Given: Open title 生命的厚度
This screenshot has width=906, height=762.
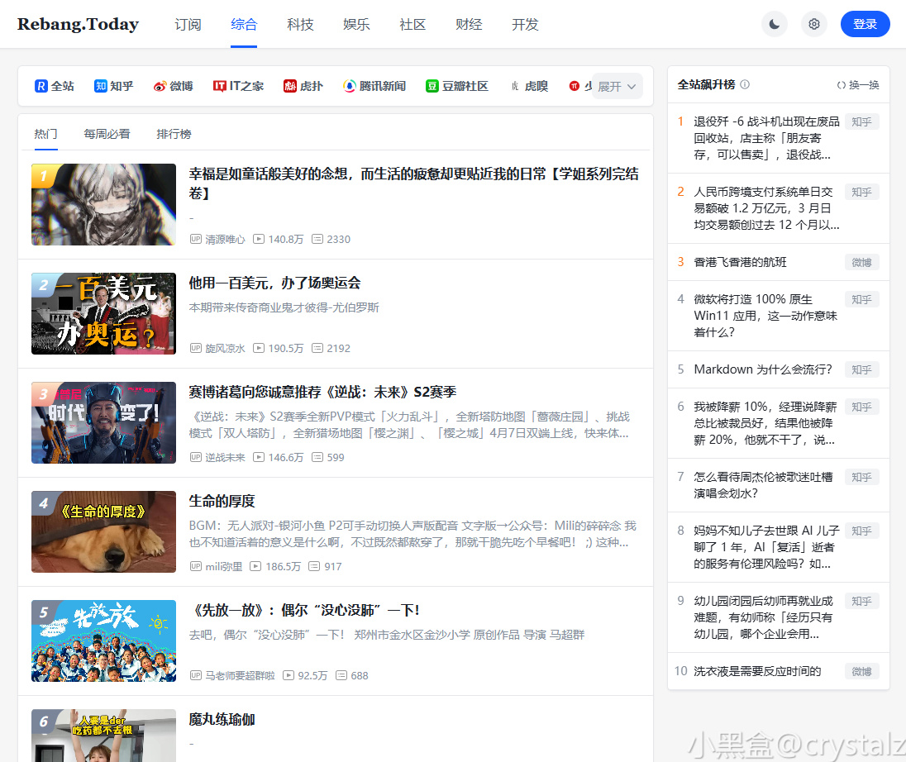Looking at the screenshot, I should click(222, 502).
